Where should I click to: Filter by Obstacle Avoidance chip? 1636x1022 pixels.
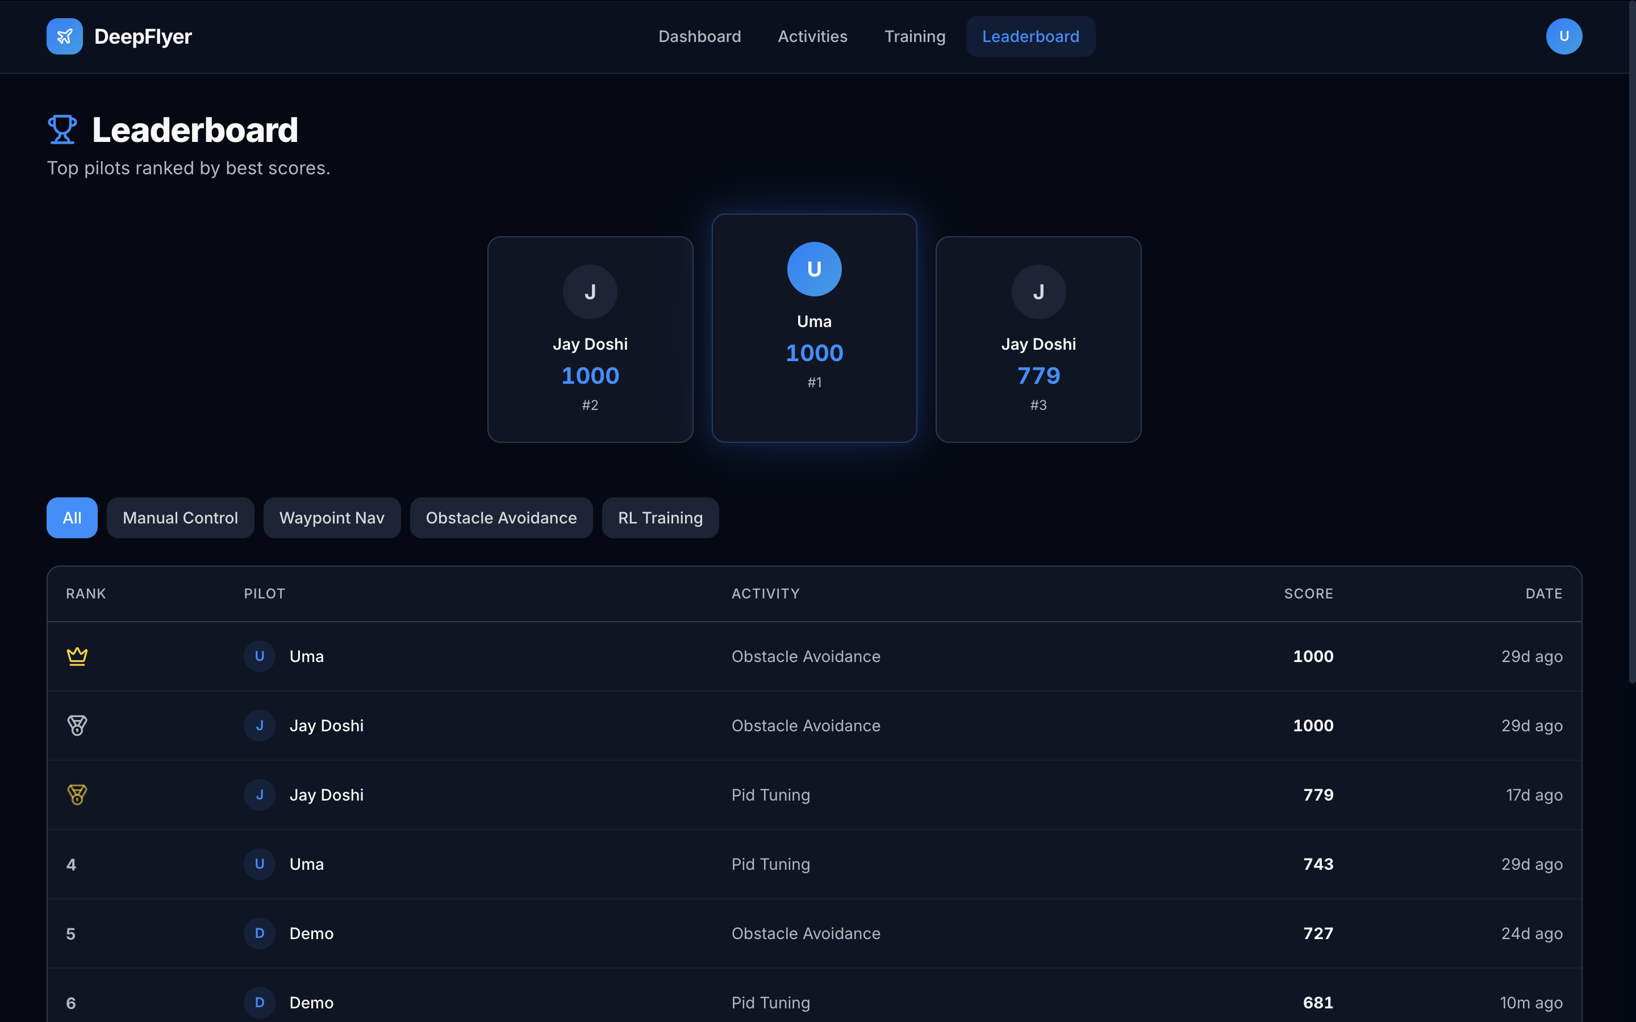point(501,518)
